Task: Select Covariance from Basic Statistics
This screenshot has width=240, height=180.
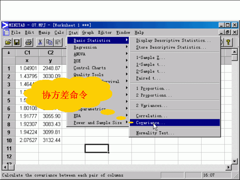Action: (150, 123)
